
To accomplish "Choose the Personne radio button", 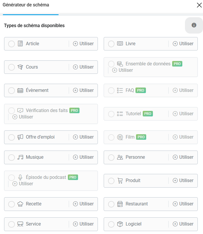I will coord(111,157).
